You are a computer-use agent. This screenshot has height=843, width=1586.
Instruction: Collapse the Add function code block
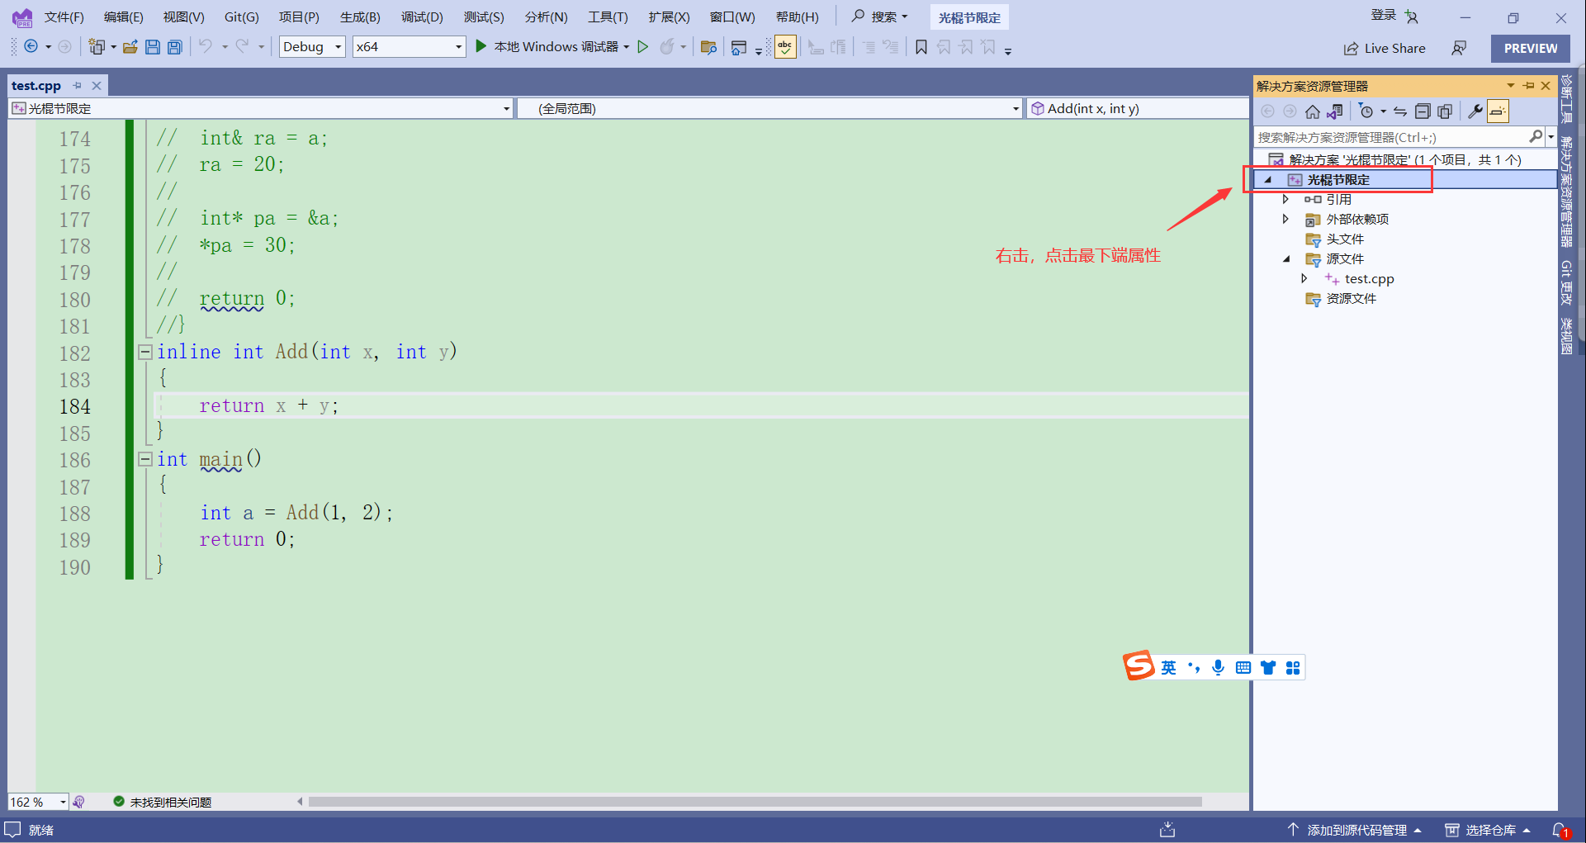point(145,352)
